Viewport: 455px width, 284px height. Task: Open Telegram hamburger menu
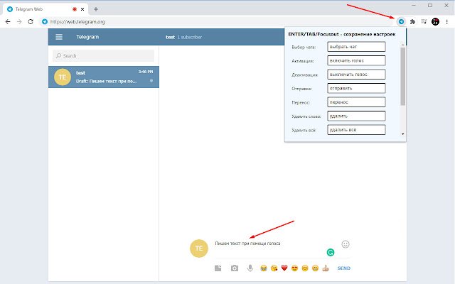point(59,37)
